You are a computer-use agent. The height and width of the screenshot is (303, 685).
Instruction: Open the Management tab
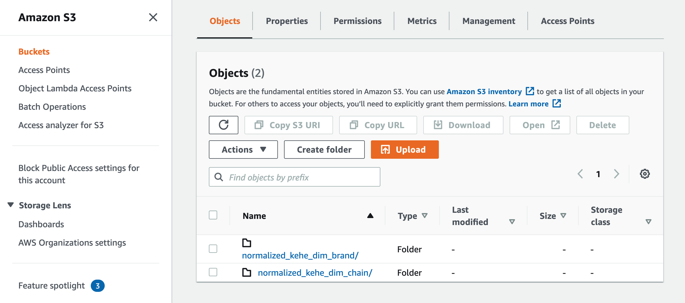[x=489, y=21]
